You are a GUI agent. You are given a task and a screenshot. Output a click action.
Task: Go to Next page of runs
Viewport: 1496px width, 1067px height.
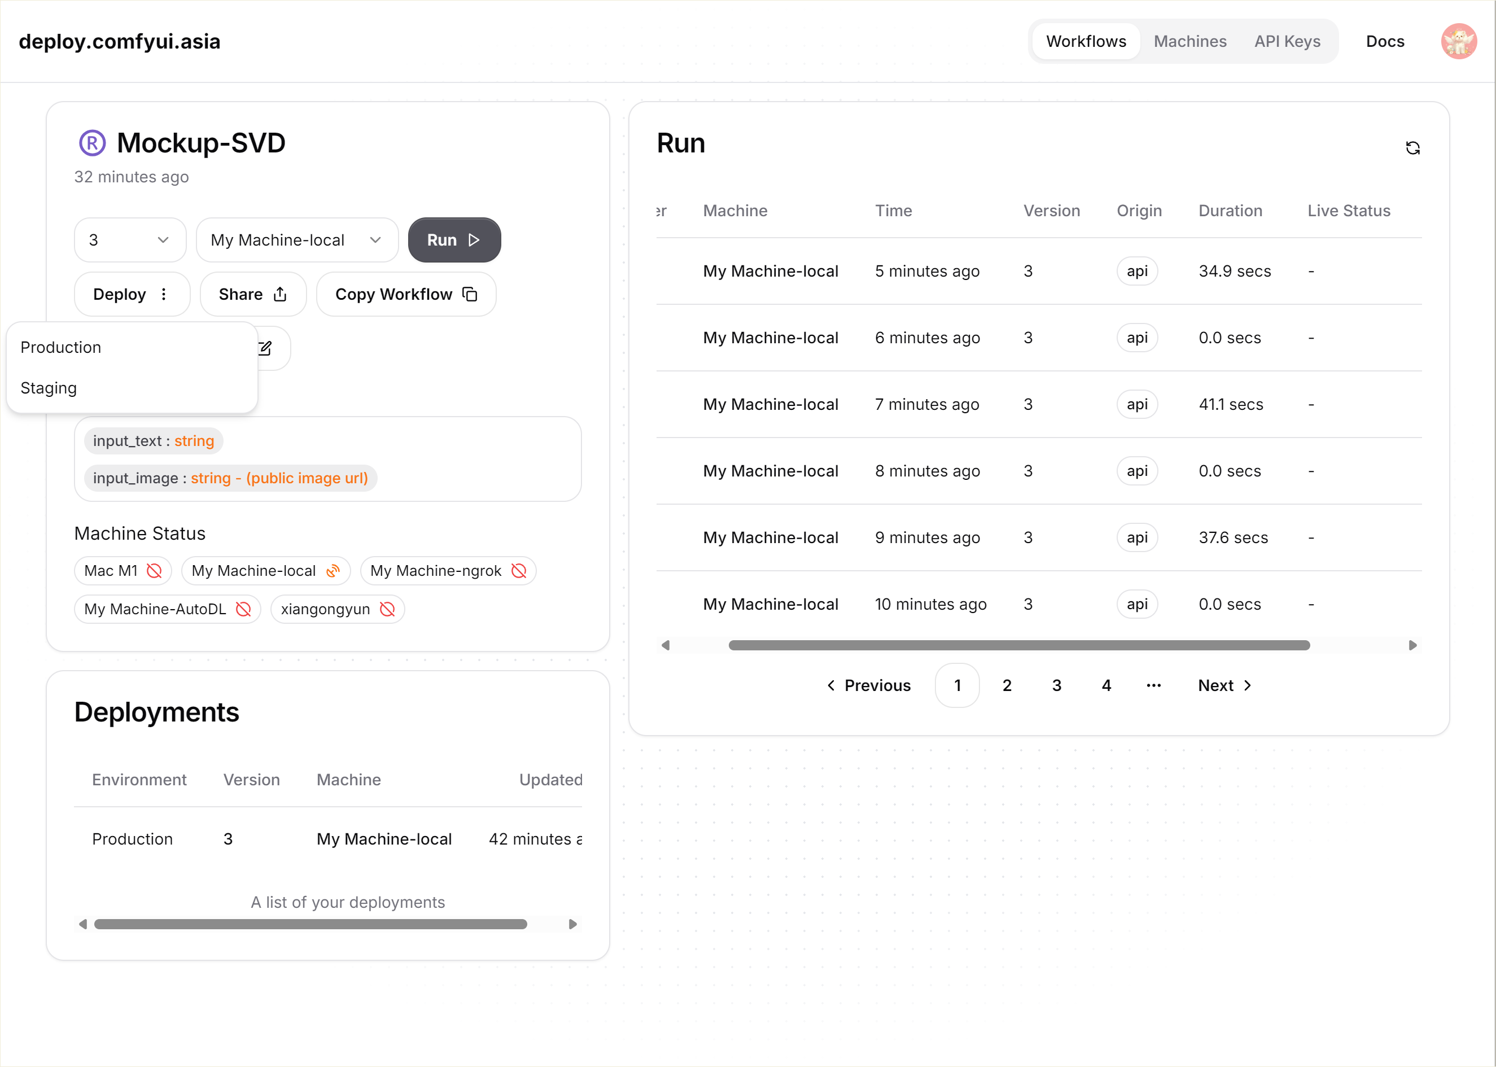tap(1226, 685)
